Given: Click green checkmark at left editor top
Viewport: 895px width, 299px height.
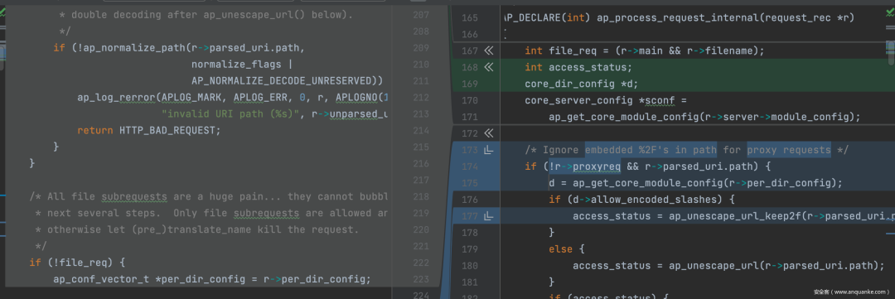Looking at the screenshot, I should [2, 12].
